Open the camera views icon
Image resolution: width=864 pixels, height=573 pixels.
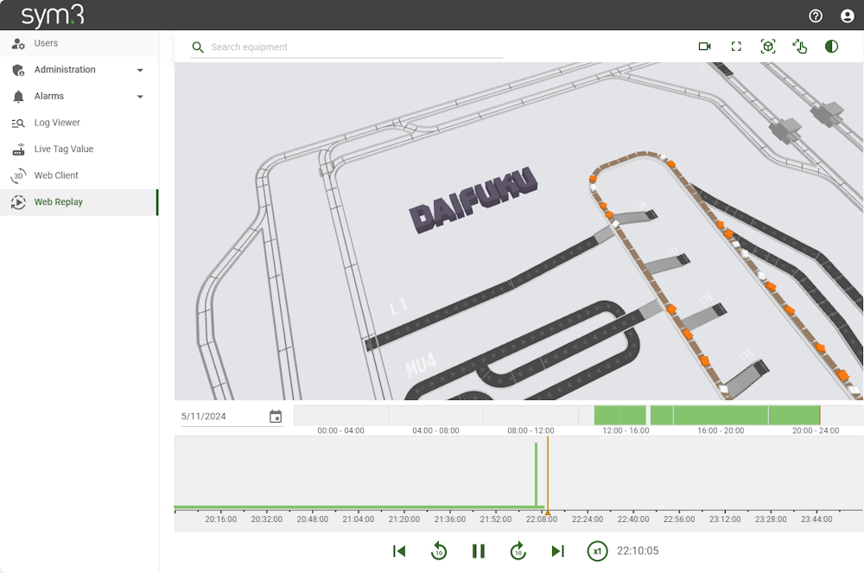click(x=705, y=47)
